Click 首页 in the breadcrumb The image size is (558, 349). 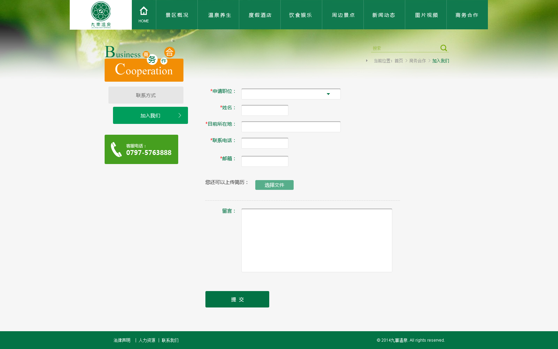[x=399, y=61]
